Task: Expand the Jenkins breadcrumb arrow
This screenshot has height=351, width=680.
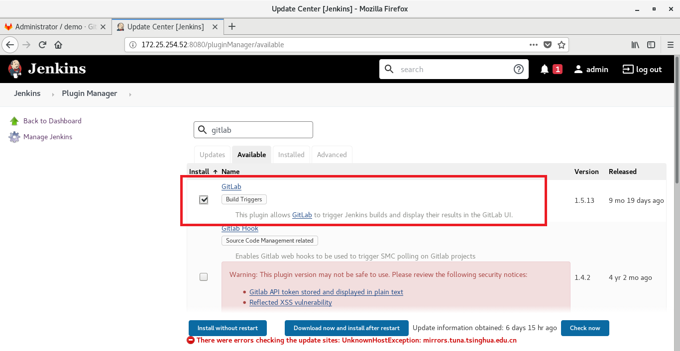Action: [x=53, y=94]
